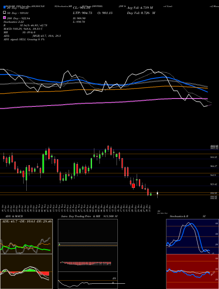The width and height of the screenshot is (219, 289).
Task: Click the 'ADX & MACD' panel title
Action: [x=14, y=216]
